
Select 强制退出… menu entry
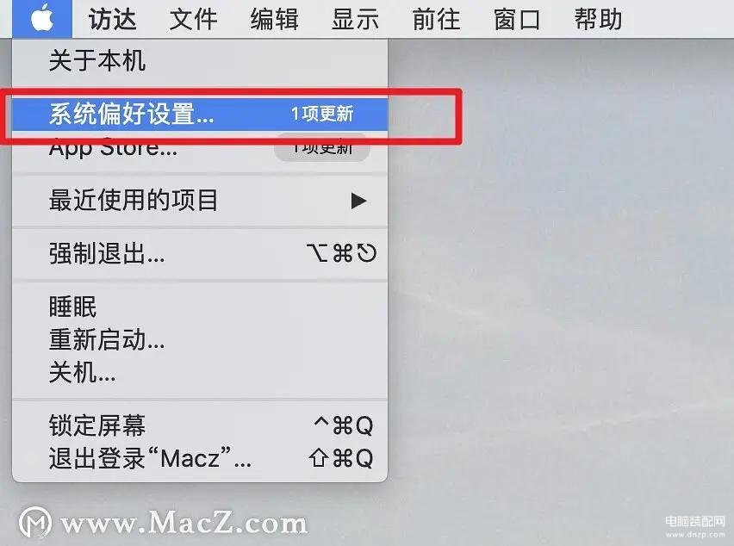click(200, 254)
